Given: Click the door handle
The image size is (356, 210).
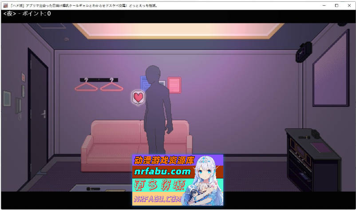Looking at the screenshot, I should click(x=43, y=114).
